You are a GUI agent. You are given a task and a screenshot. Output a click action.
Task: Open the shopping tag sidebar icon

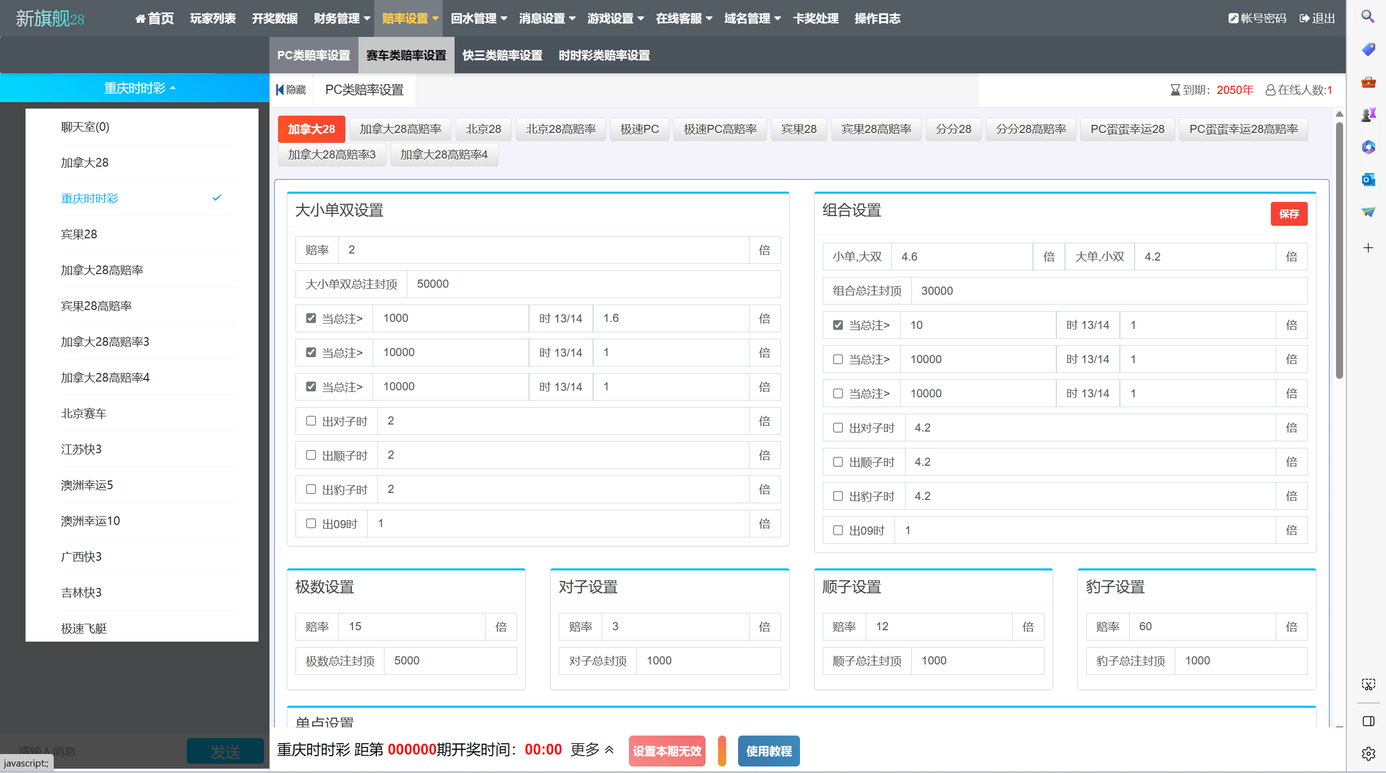click(1368, 49)
